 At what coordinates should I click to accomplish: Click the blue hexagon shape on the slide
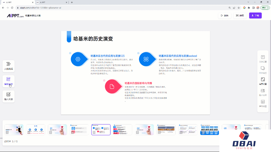[x=78, y=59]
